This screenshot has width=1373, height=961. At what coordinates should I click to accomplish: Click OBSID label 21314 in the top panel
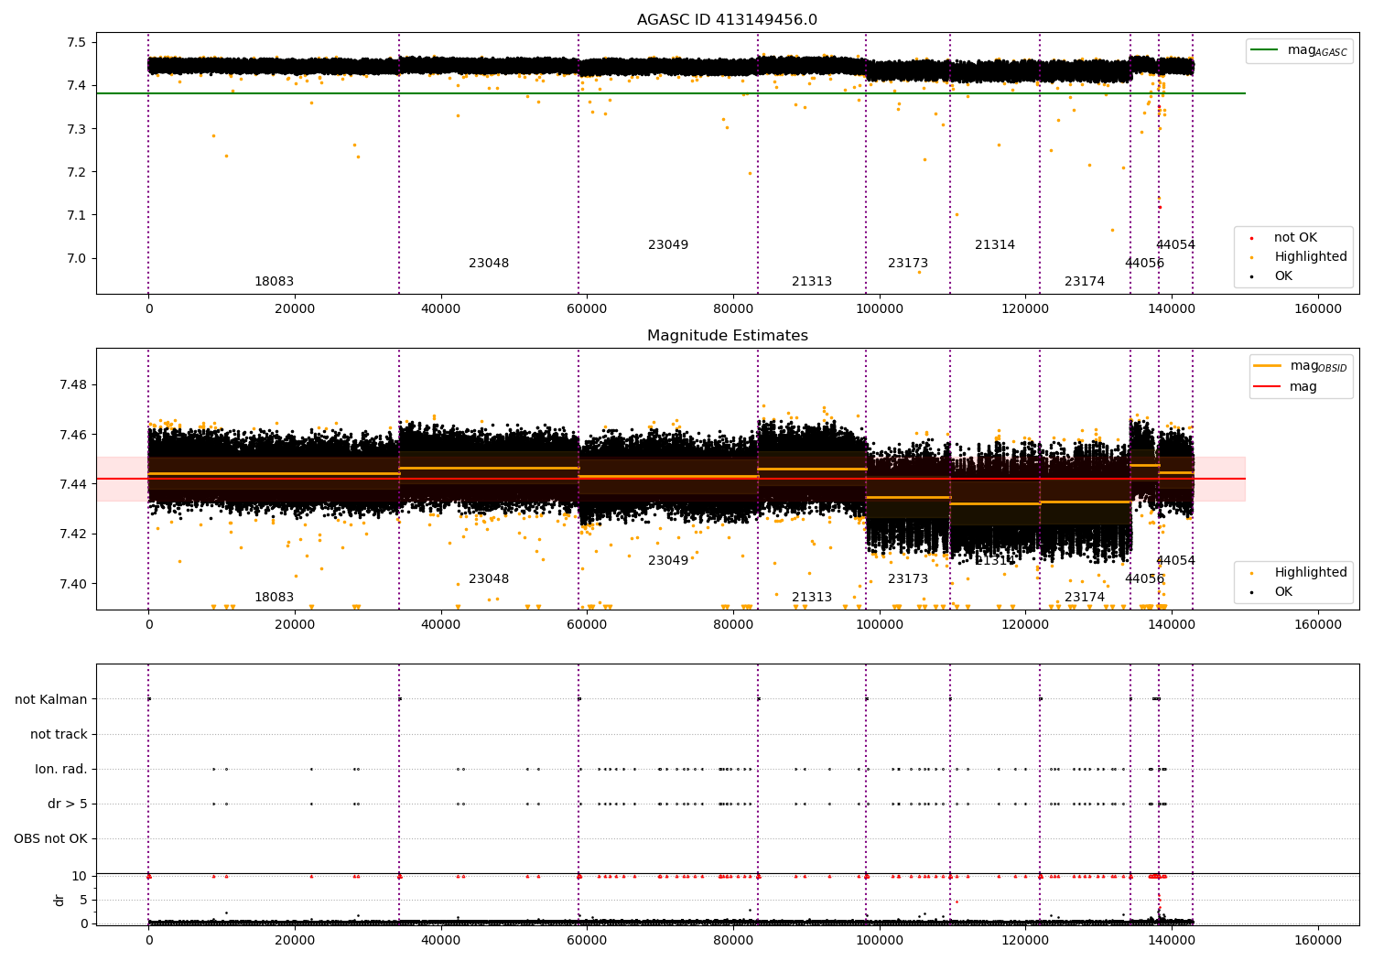(x=995, y=245)
